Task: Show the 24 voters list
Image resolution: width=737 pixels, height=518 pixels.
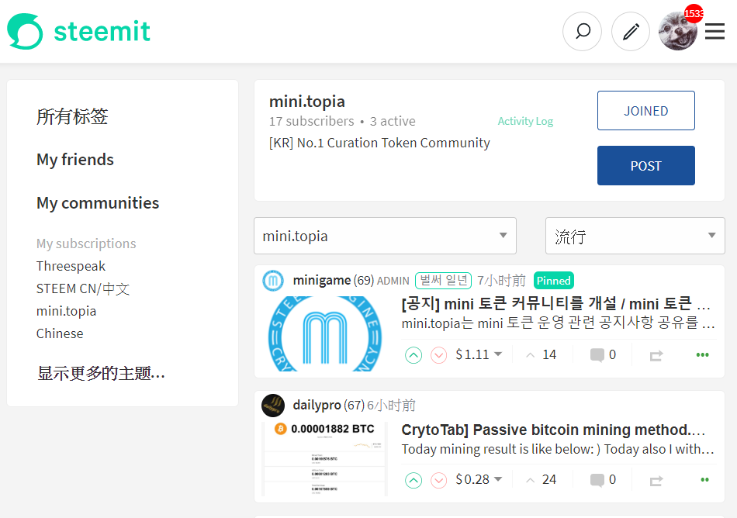Action: click(541, 479)
